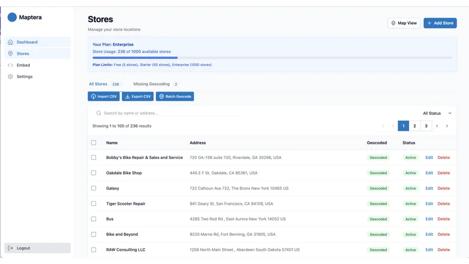Click Export CSV button
This screenshot has height=264, width=469.
tap(138, 96)
